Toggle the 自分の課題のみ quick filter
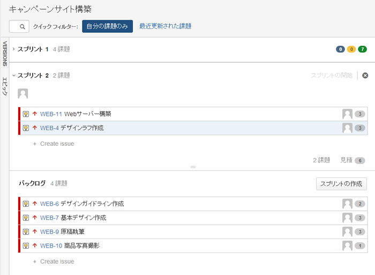This screenshot has height=275, width=375. (107, 26)
